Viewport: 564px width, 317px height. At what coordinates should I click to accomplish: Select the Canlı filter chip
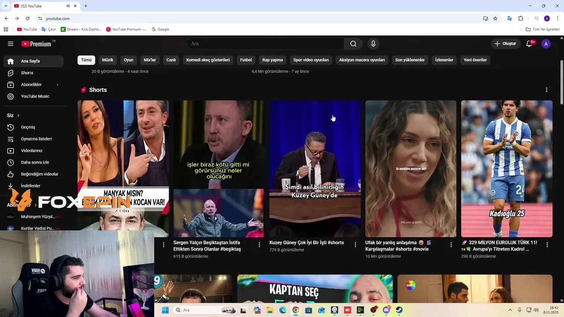[171, 60]
